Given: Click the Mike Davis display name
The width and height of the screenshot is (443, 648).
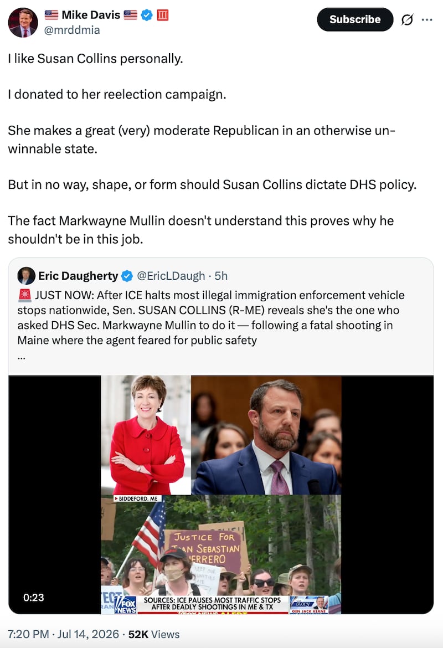Looking at the screenshot, I should click(x=91, y=15).
